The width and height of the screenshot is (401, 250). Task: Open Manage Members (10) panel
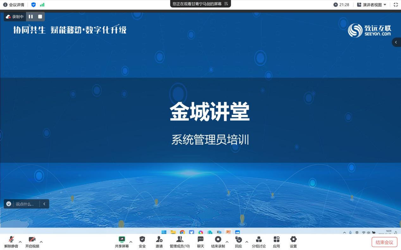coord(179,240)
